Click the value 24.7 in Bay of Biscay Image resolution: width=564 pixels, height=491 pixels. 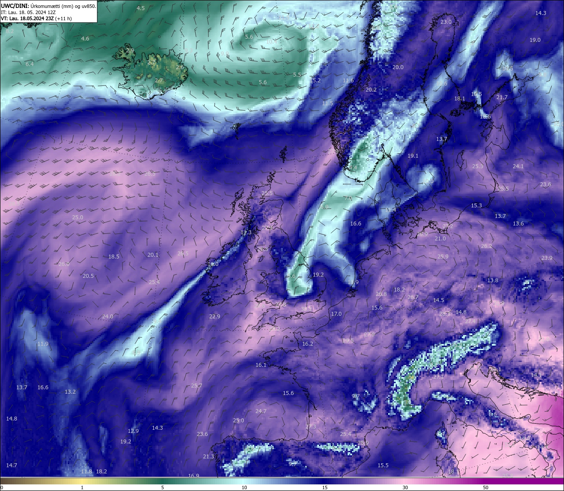261,411
